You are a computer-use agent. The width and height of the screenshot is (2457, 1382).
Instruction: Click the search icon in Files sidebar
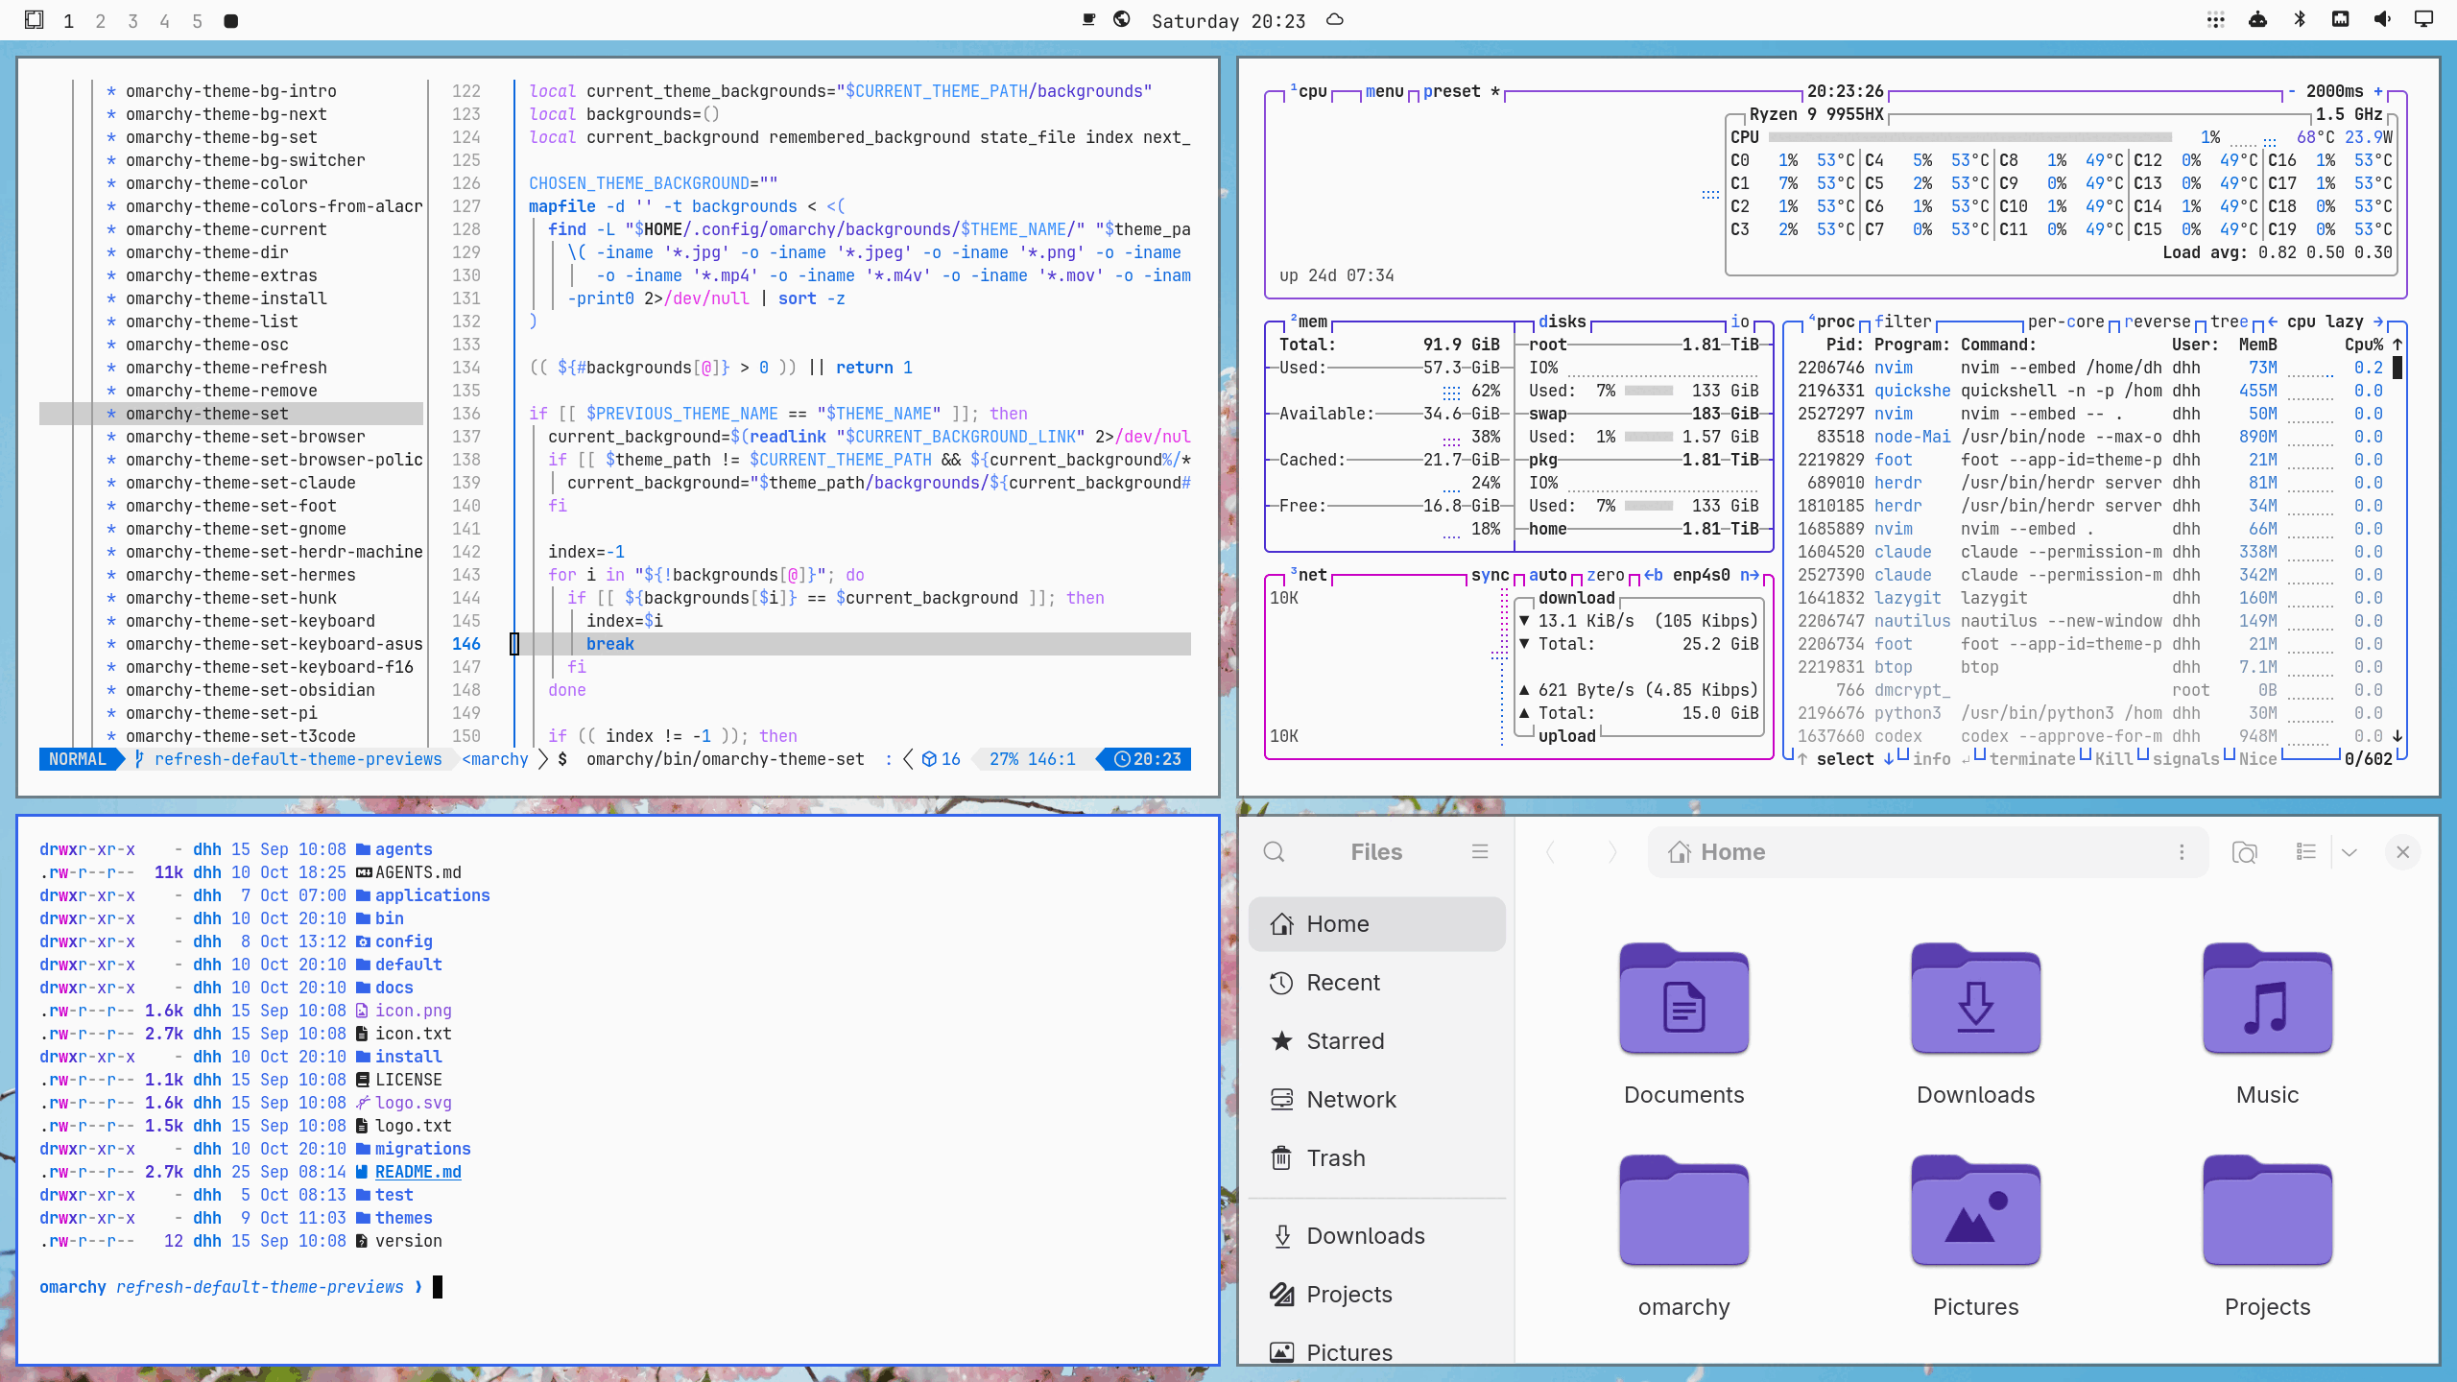1274,852
